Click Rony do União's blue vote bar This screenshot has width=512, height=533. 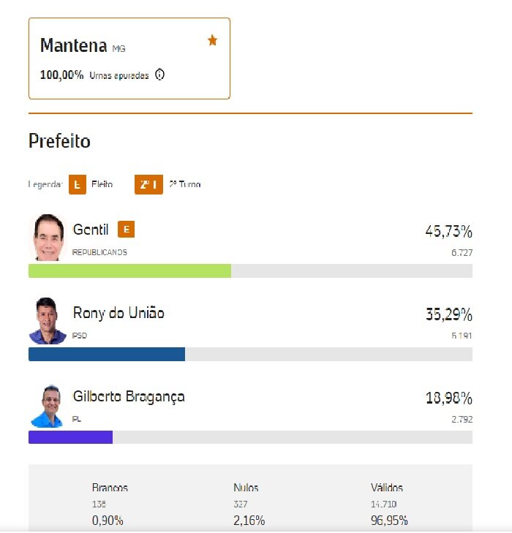[107, 354]
